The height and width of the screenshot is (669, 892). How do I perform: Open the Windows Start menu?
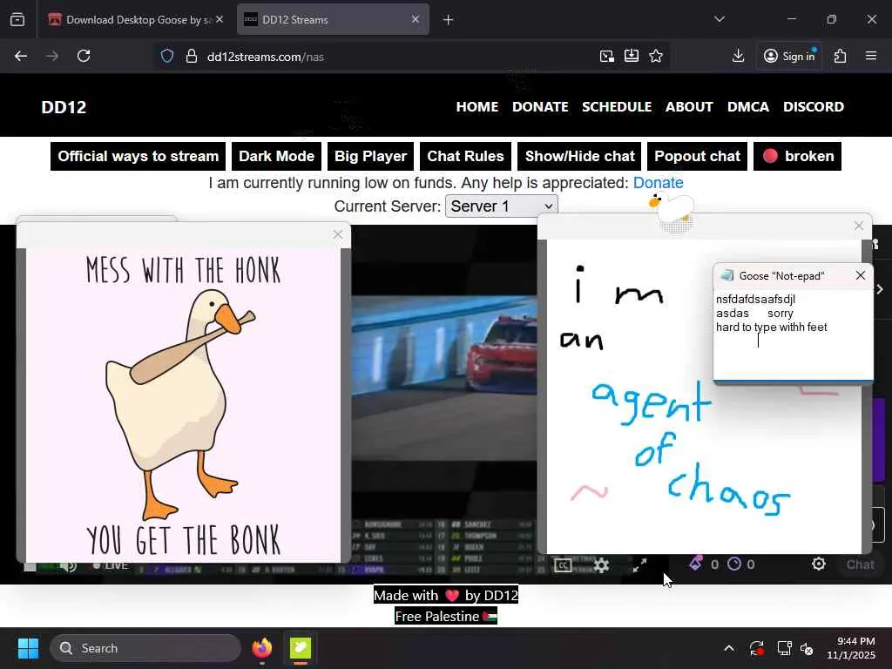[28, 648]
